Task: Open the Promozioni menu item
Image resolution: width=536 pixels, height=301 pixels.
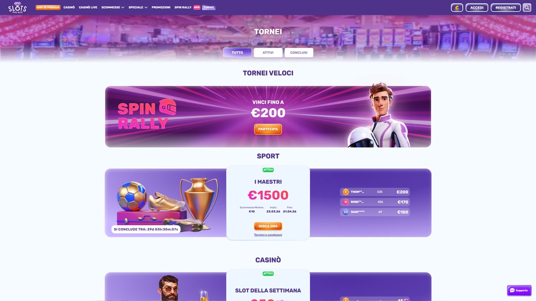Action: pyautogui.click(x=161, y=8)
